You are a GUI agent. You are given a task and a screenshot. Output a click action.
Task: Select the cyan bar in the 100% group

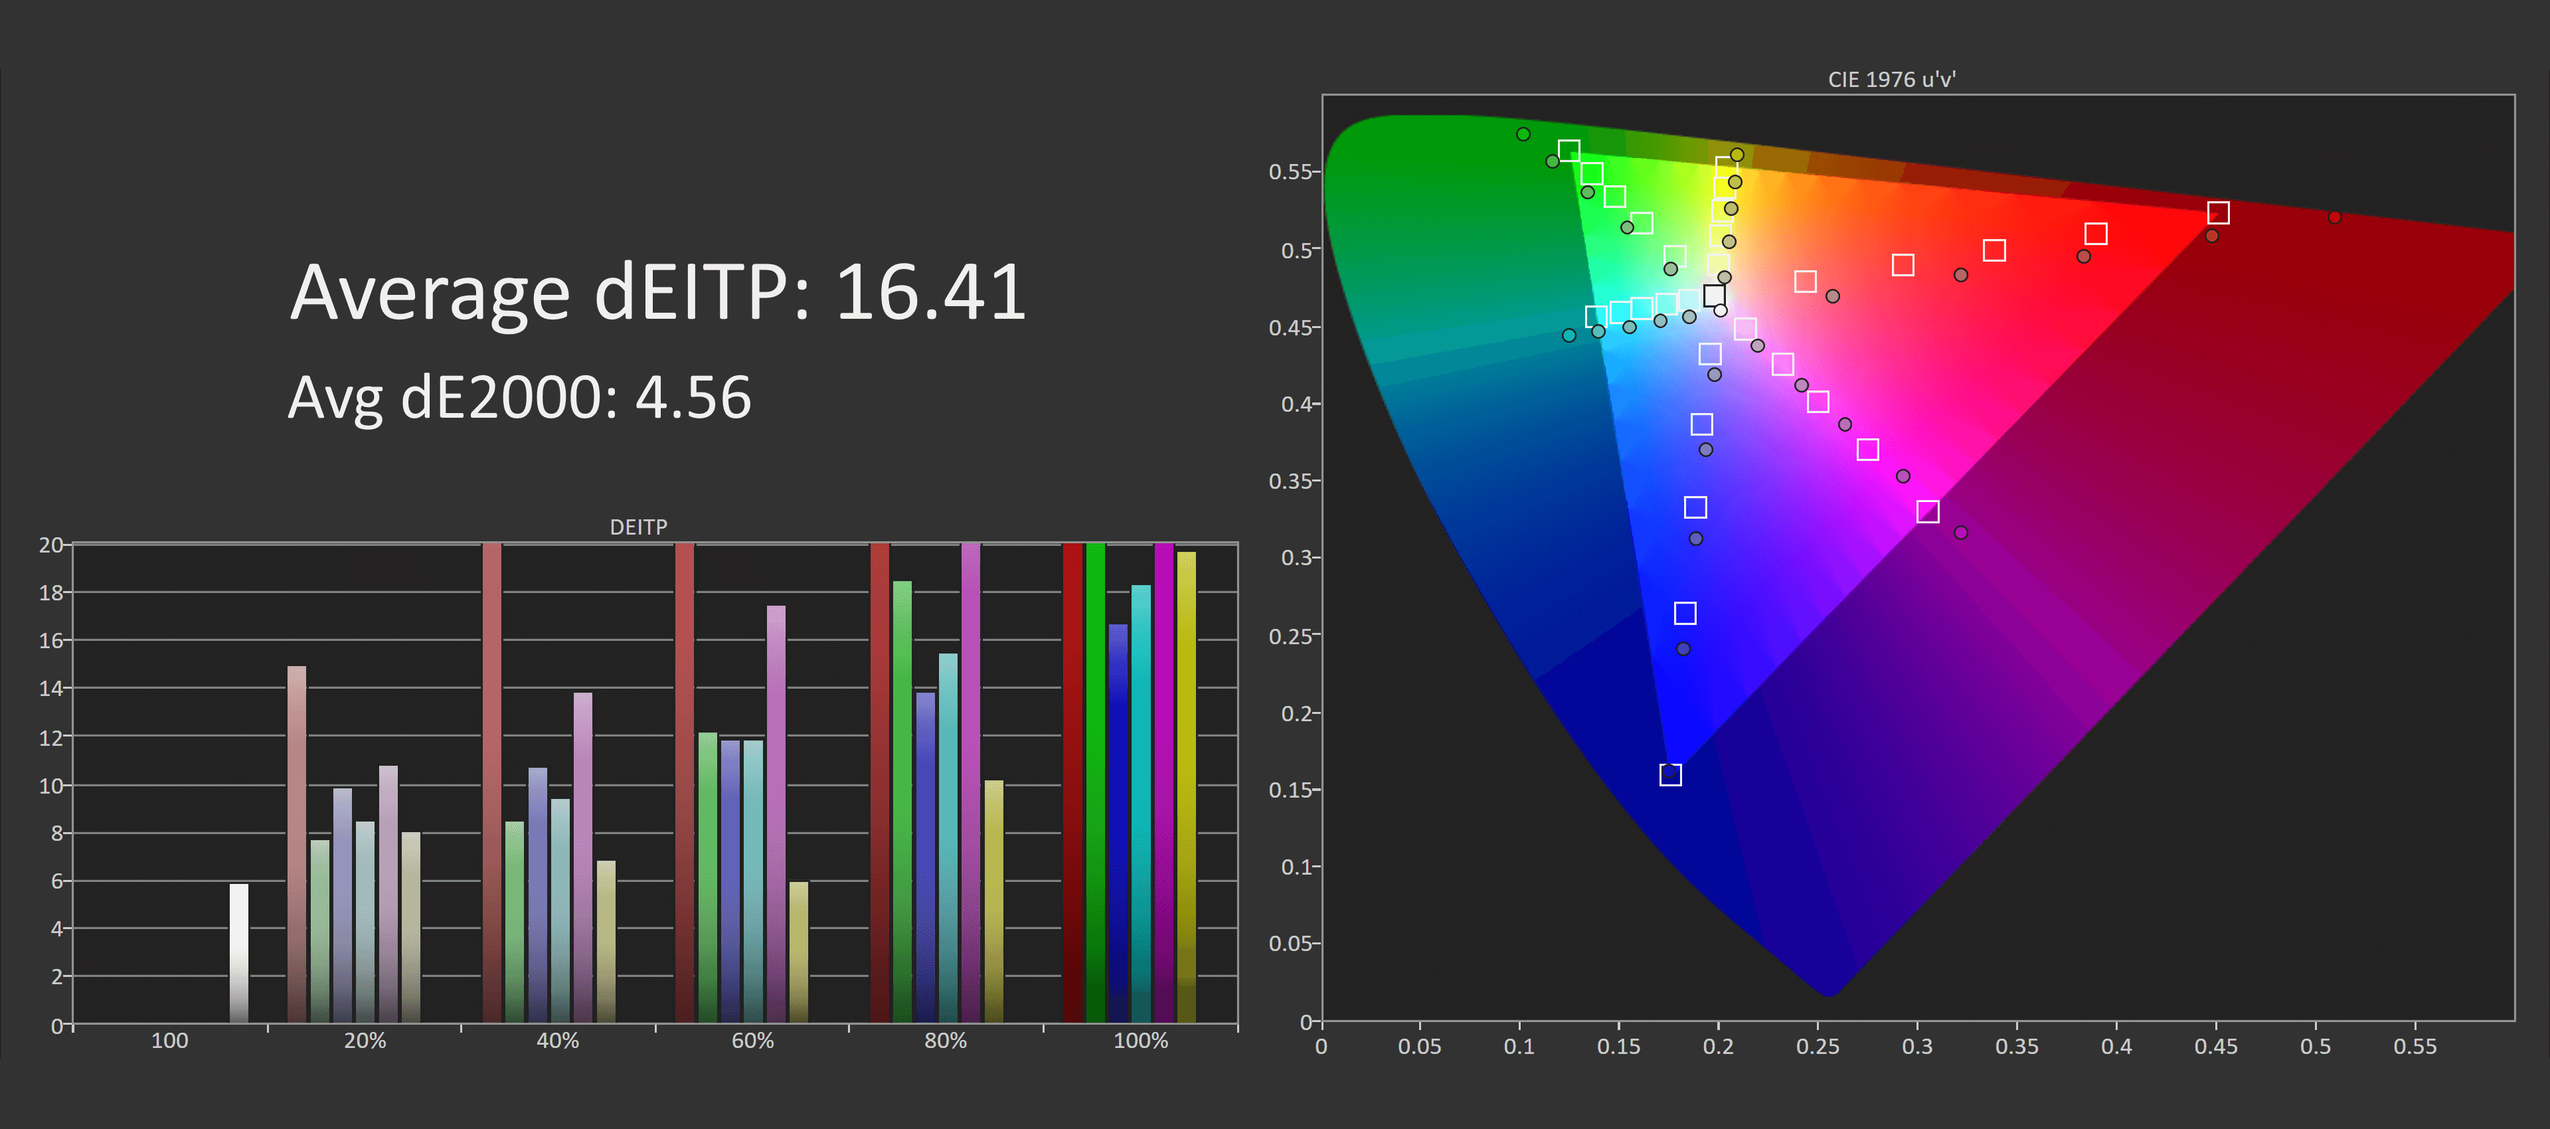[1142, 803]
